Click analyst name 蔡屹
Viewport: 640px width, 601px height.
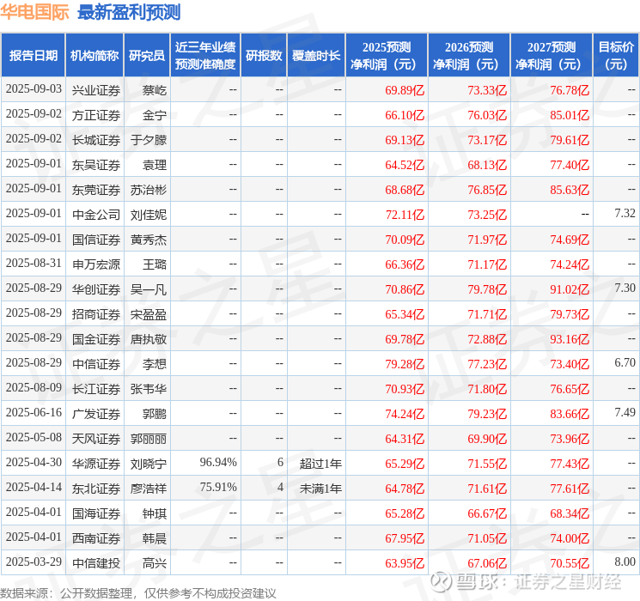coord(155,90)
